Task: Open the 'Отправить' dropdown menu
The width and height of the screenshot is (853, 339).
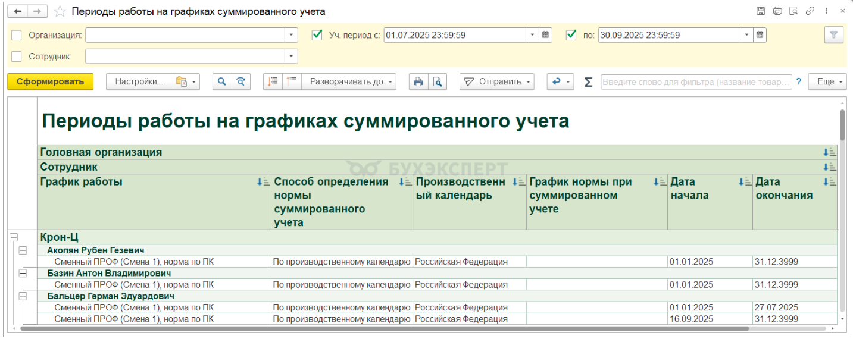Action: pos(496,82)
